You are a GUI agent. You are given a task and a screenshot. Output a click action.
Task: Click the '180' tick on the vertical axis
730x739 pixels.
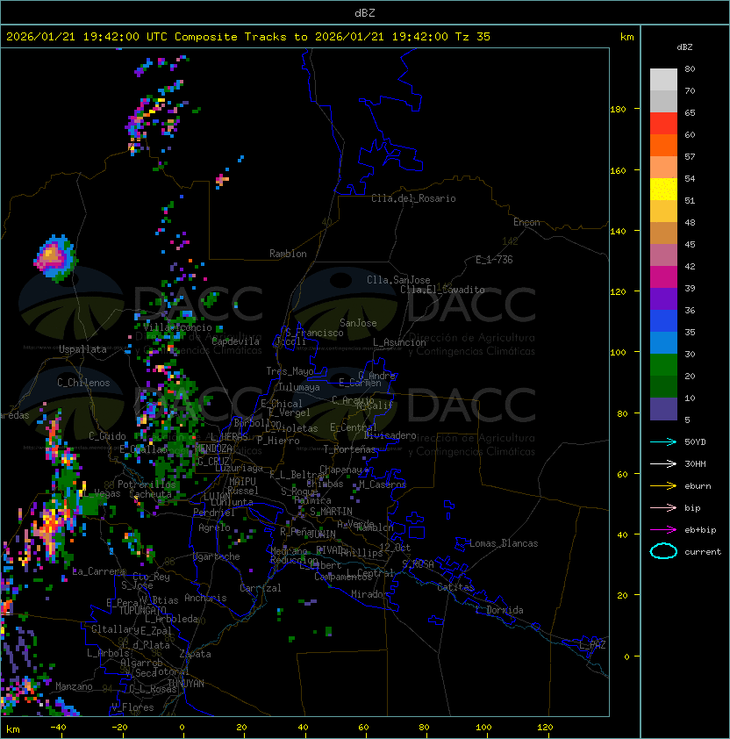[618, 110]
